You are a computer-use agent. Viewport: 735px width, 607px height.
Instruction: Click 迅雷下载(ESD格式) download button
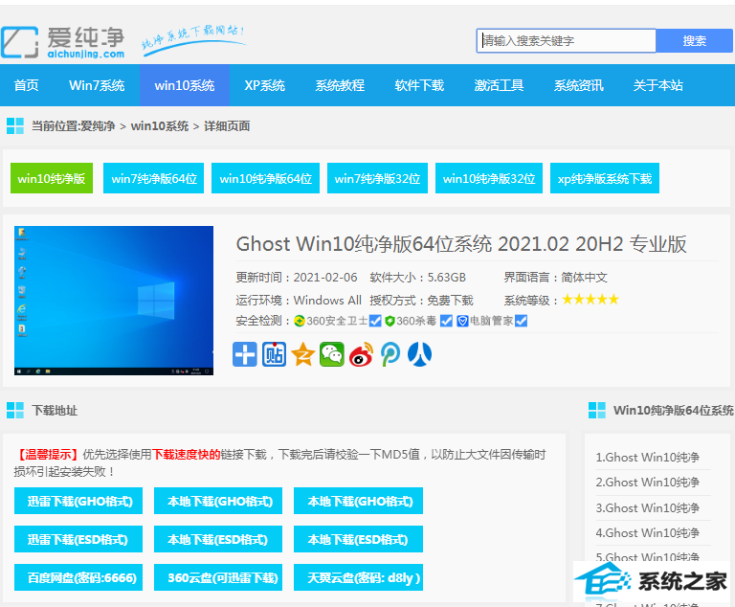[78, 539]
